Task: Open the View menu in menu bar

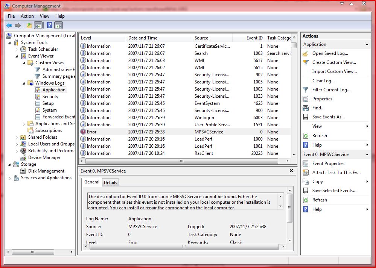Action: tap(45, 16)
